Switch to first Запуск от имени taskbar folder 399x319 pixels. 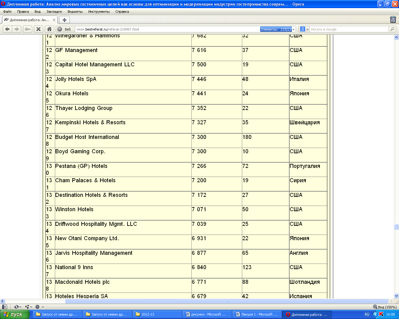[x=57, y=314]
